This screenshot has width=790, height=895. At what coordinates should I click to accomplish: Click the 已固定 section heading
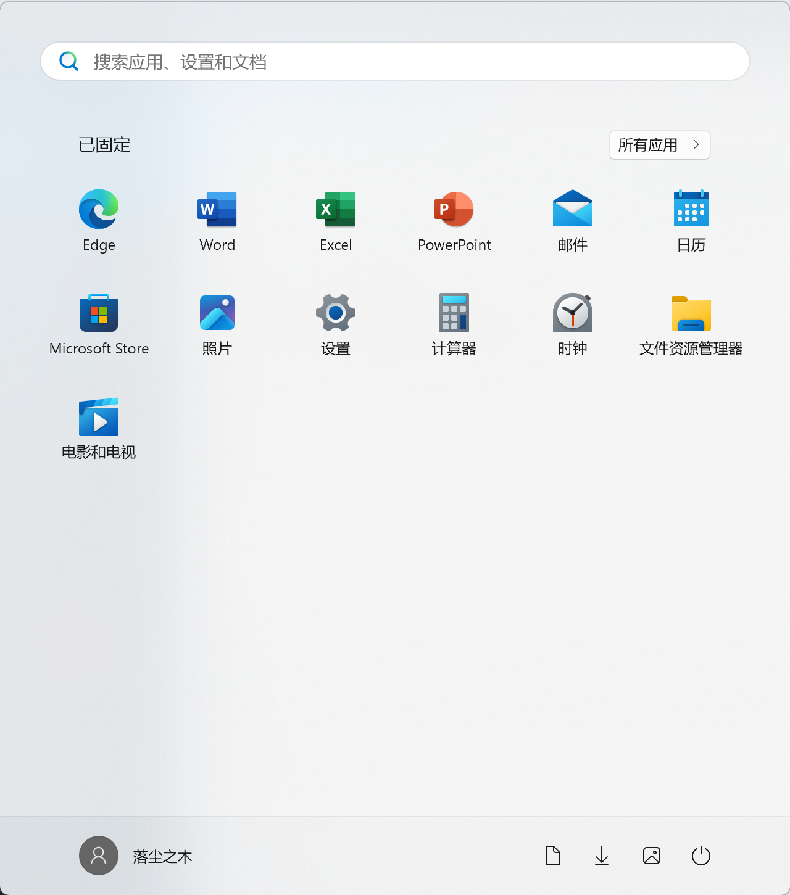coord(104,145)
